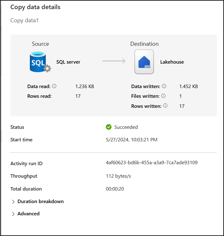This screenshot has height=236, width=224.
Task: Click the Succeeded status text
Action: coord(126,127)
